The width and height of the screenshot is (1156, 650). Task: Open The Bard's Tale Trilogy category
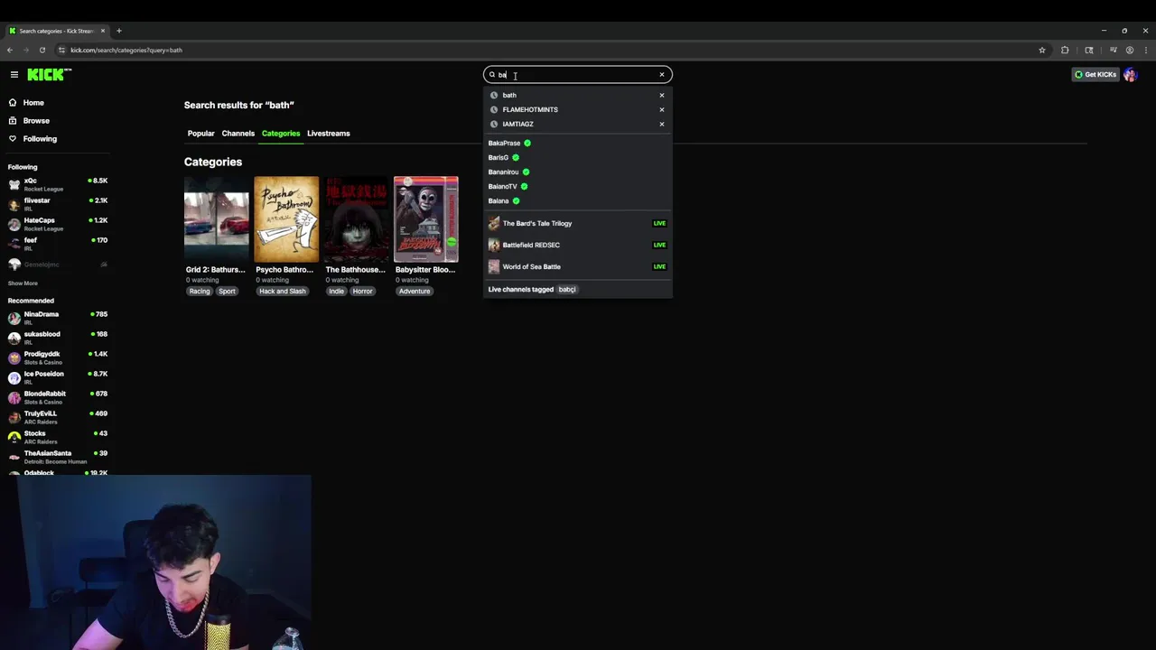click(x=578, y=223)
